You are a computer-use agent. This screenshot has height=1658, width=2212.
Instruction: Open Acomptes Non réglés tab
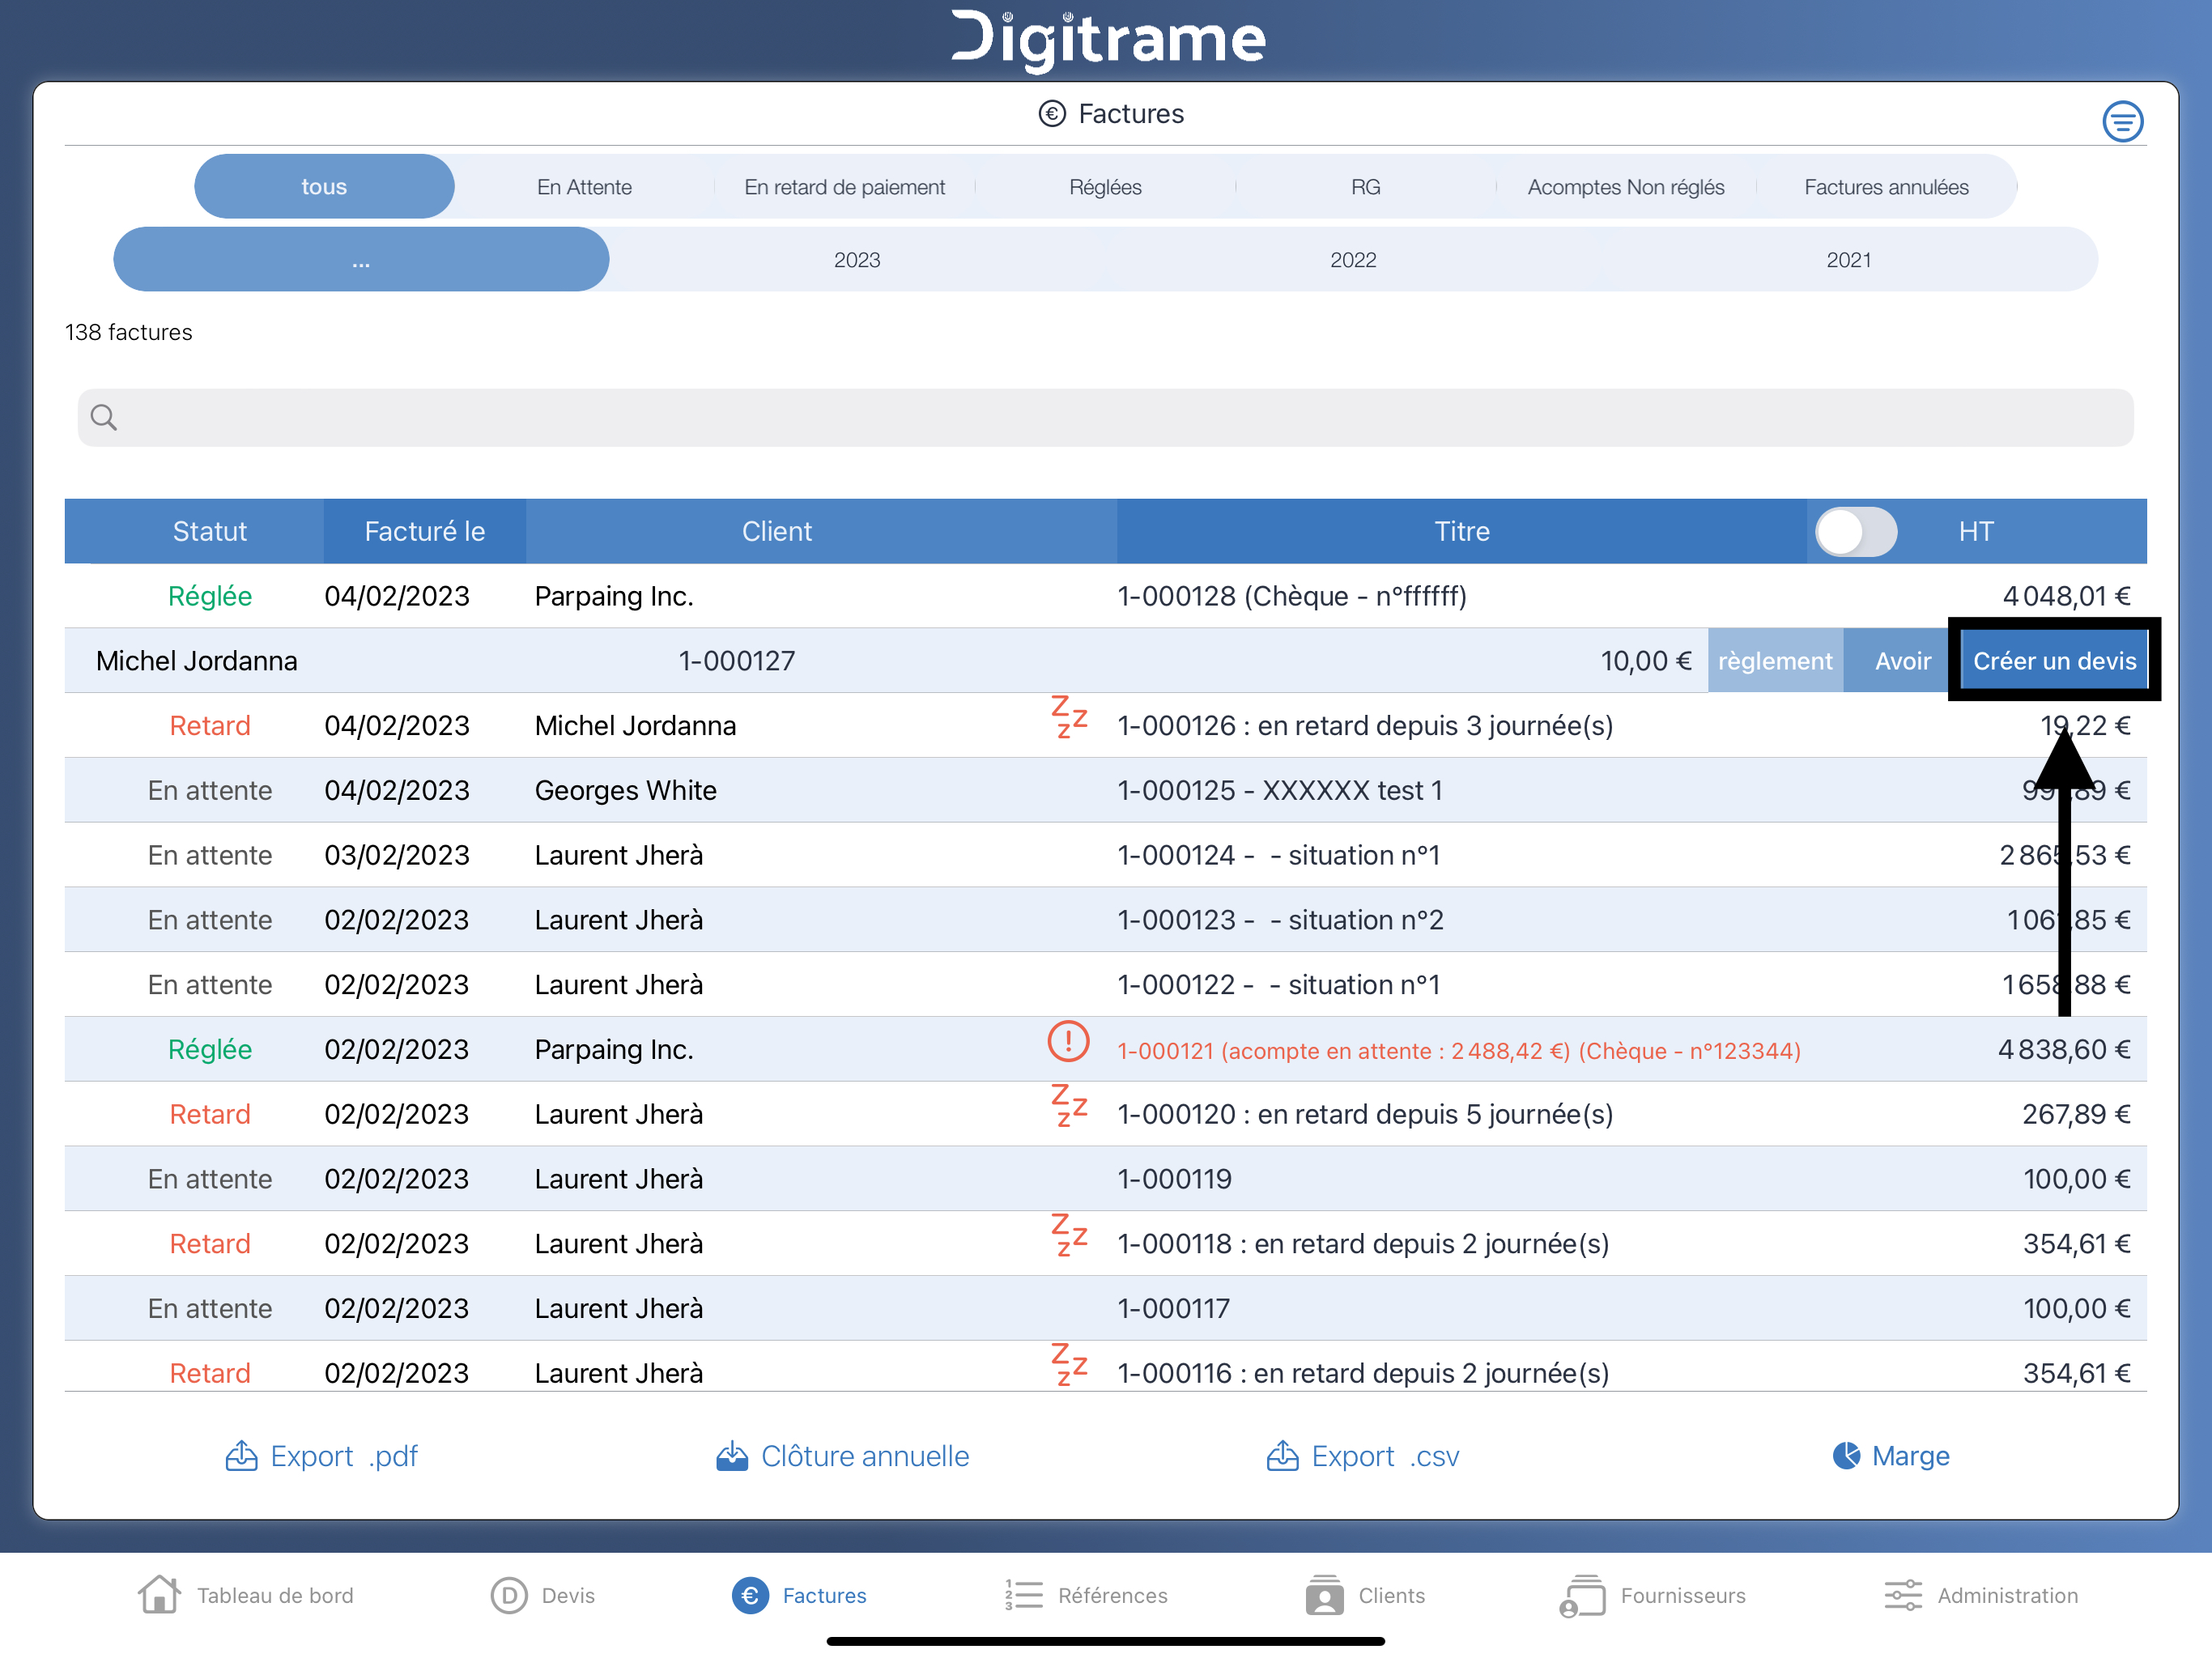point(1626,186)
